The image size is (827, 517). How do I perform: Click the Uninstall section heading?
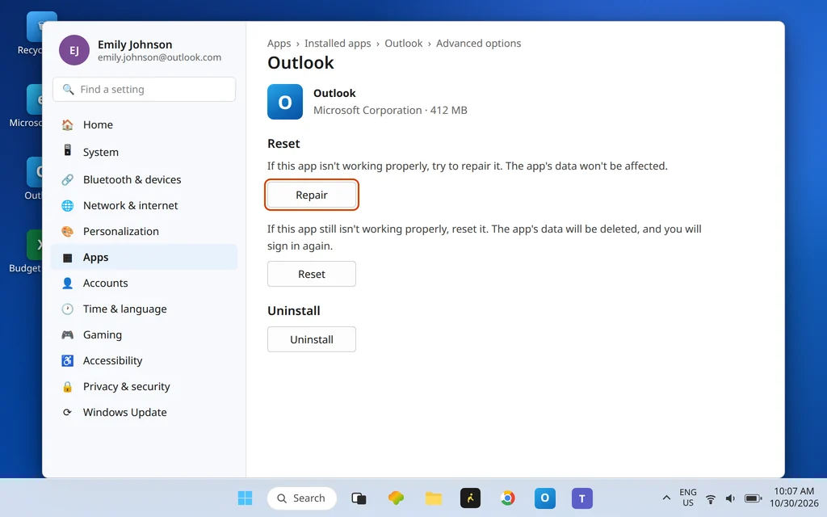click(294, 311)
